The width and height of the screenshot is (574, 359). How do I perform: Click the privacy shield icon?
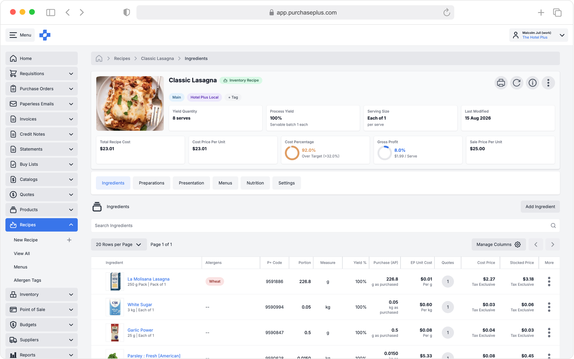(127, 12)
